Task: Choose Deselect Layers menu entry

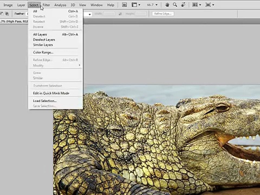Action: [56, 40]
